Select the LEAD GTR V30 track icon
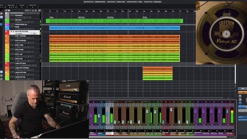 click(7, 78)
